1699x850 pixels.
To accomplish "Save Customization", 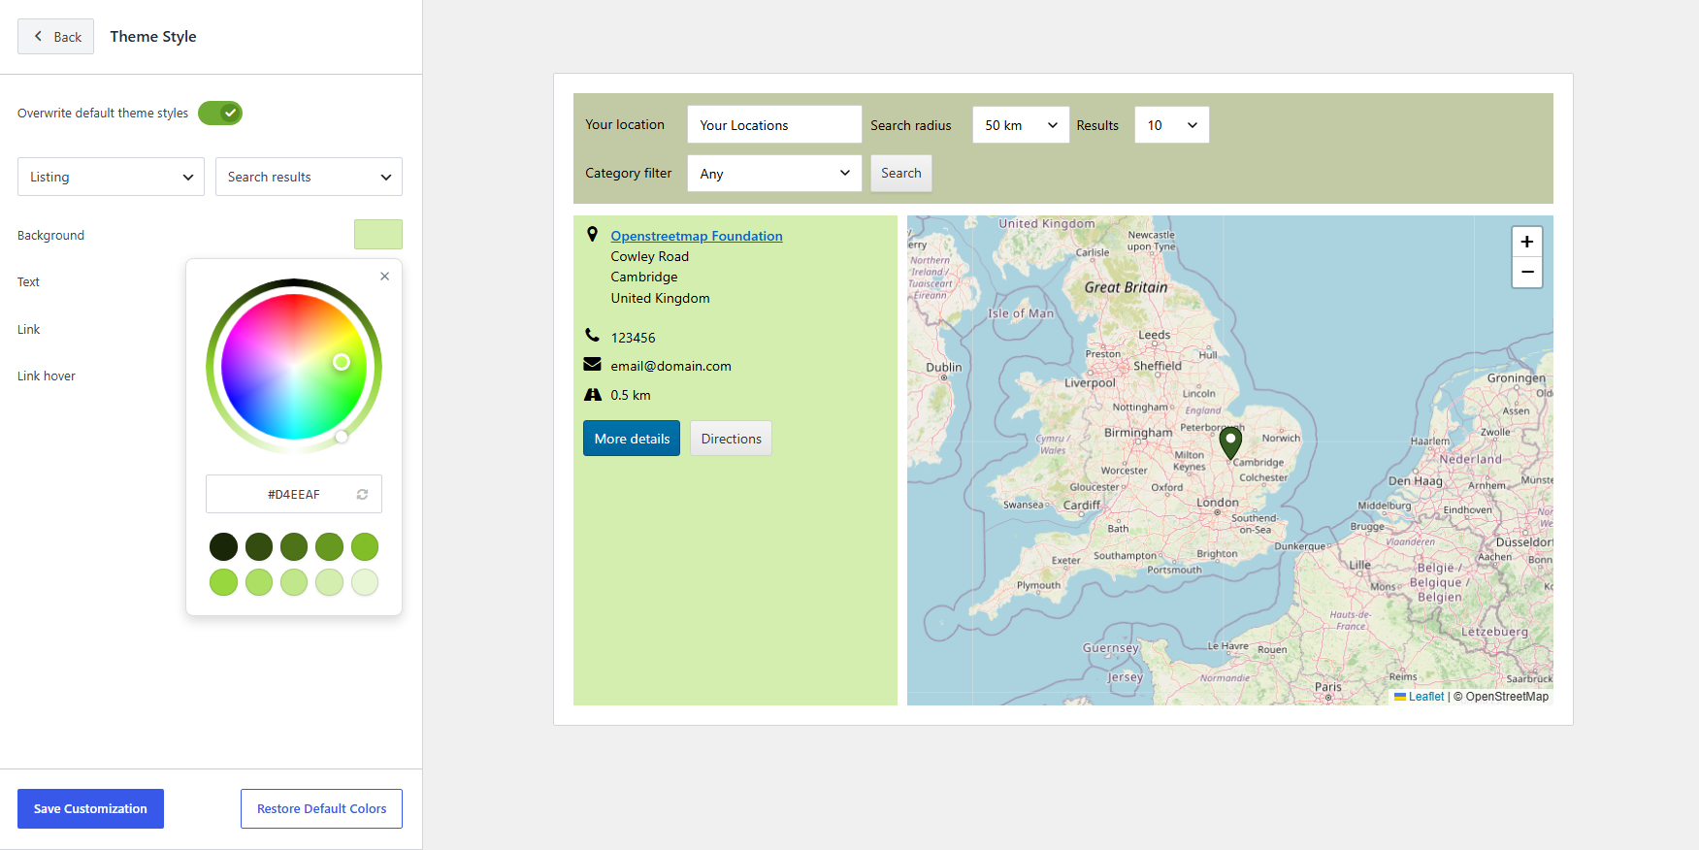I will tap(90, 808).
